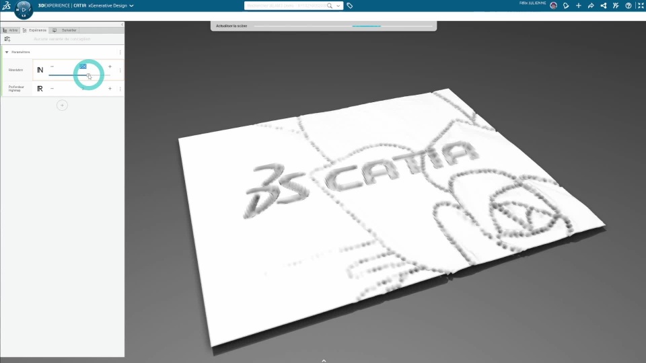Click the tag icon beside search
This screenshot has height=363, width=646.
click(x=350, y=6)
